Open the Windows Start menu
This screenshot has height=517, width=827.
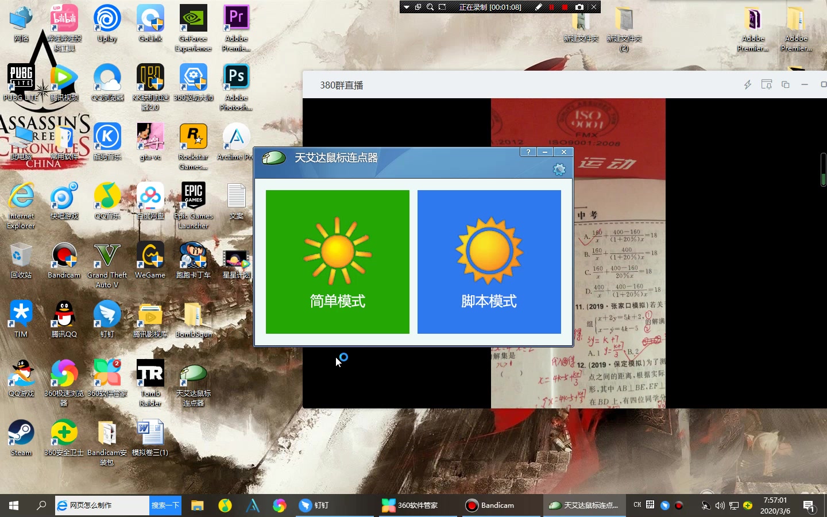pos(14,506)
